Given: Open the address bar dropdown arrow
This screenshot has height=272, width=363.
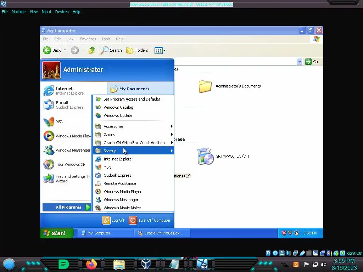Looking at the screenshot, I should pyautogui.click(x=300, y=62).
